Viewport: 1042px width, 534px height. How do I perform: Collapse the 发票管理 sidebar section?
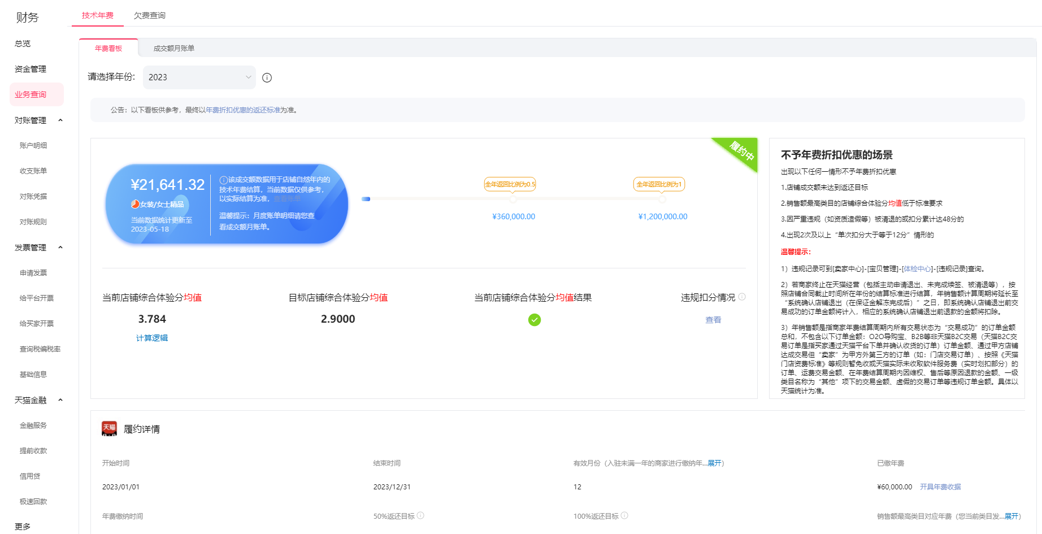point(60,248)
